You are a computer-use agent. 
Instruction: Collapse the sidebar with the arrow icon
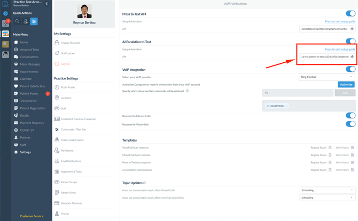[x=46, y=4]
